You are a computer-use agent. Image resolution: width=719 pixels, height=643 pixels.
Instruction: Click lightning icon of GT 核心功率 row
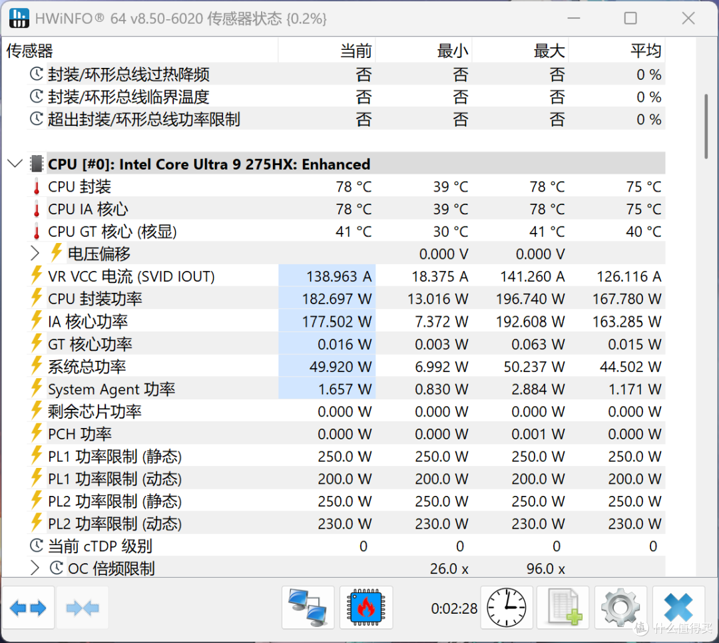point(37,343)
